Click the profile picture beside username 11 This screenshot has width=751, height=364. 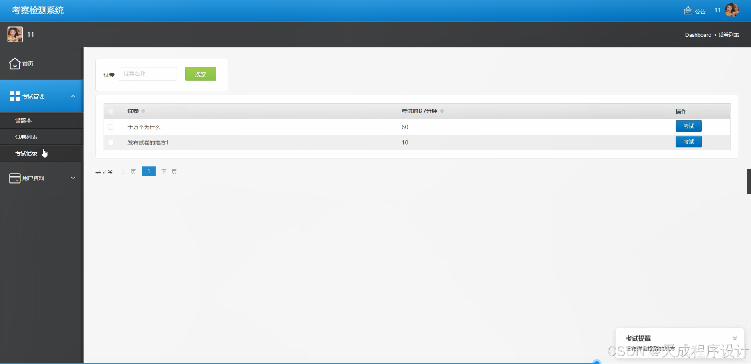15,34
